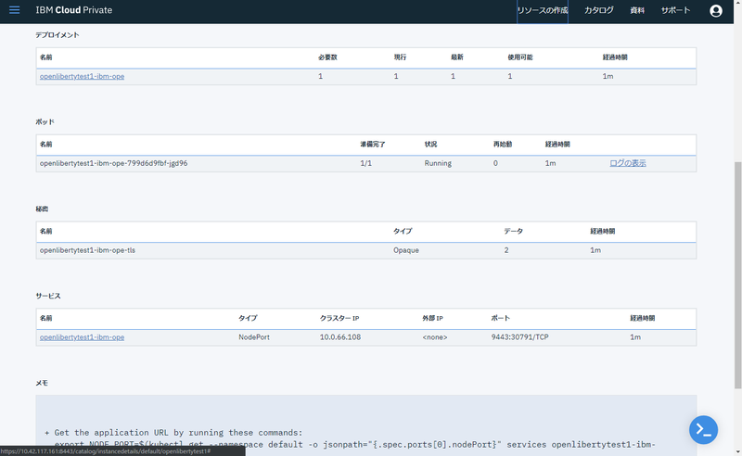Click cluster IP 10.0.66.108
This screenshot has width=742, height=456.
point(340,337)
